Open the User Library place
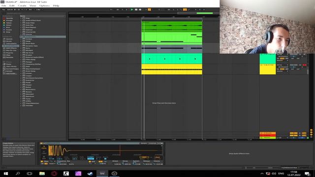This screenshot has width=315, height=177. (x=11, y=66)
